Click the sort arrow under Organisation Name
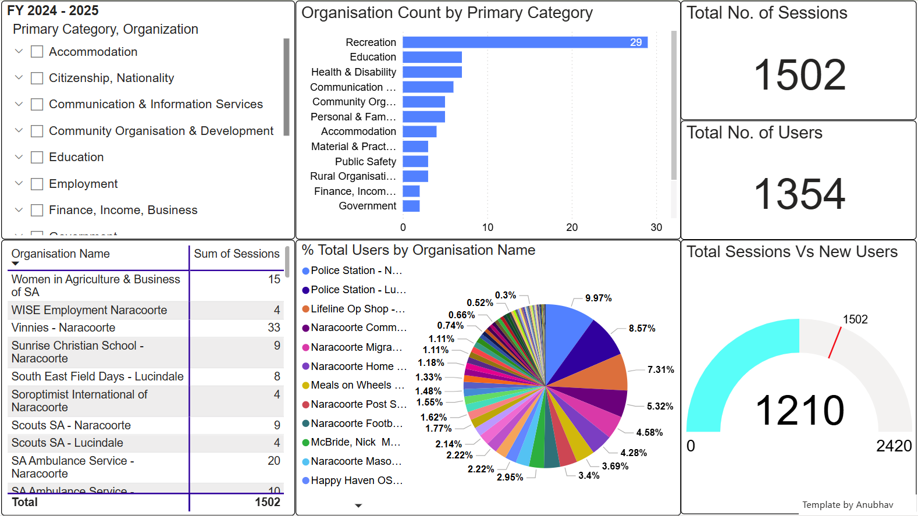The image size is (918, 516). coord(15,264)
